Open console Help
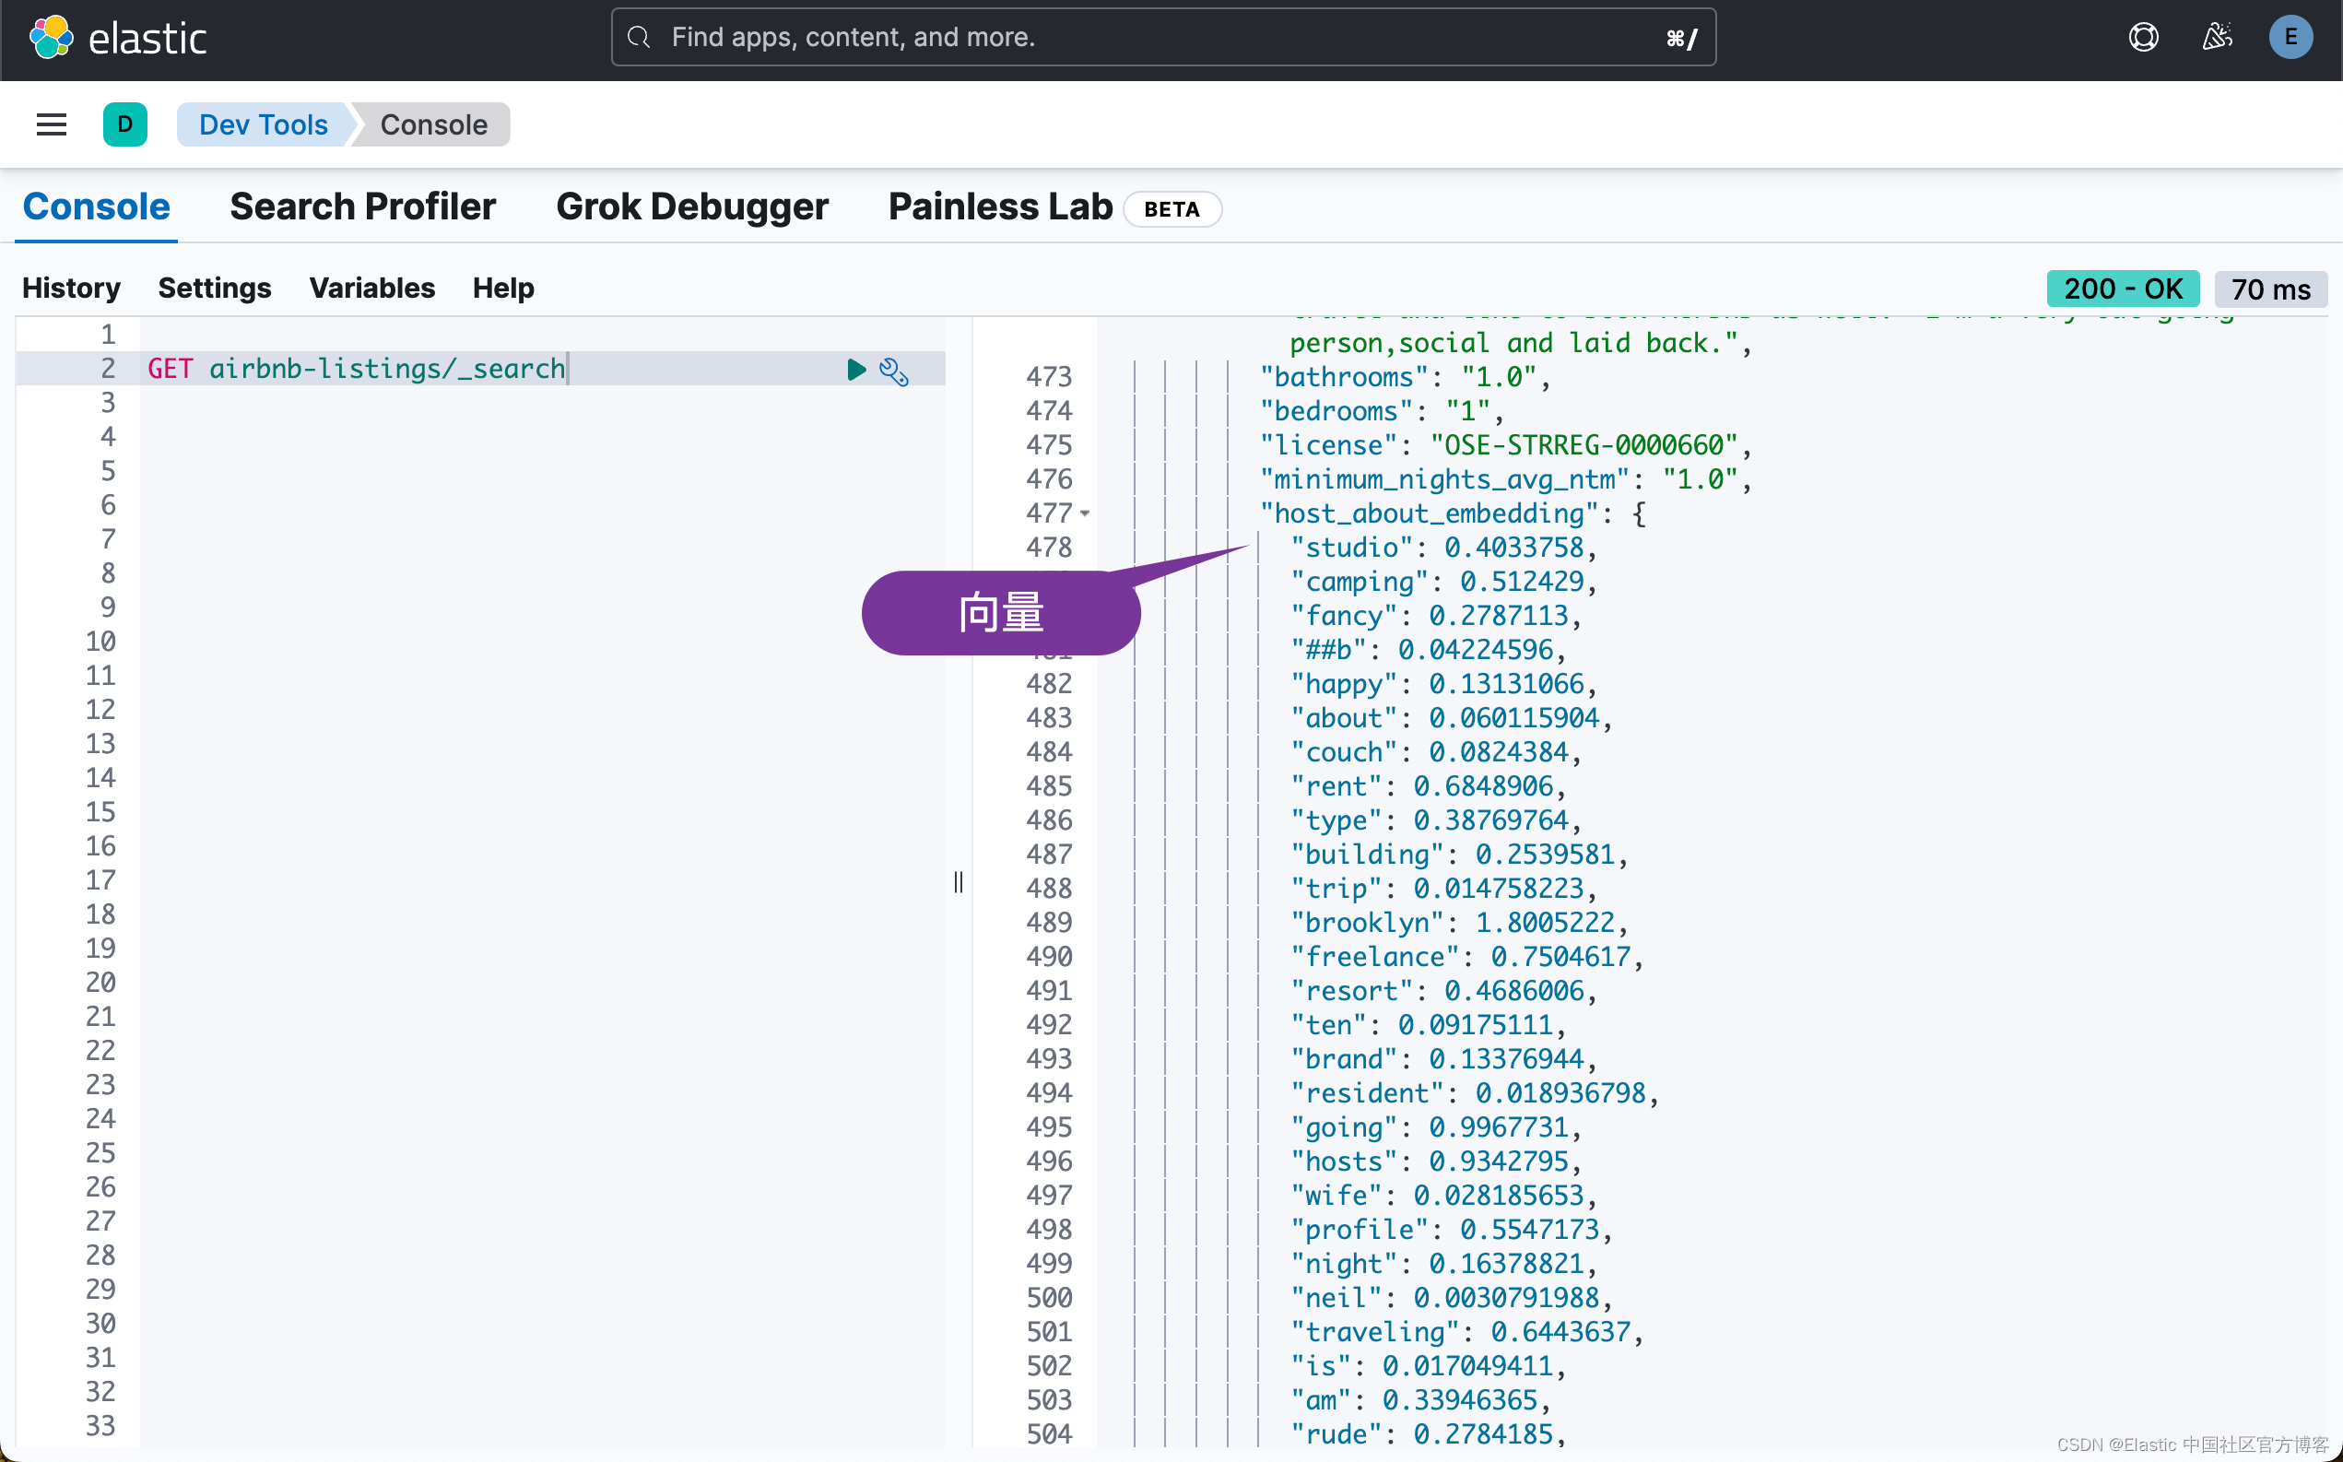 (x=503, y=289)
